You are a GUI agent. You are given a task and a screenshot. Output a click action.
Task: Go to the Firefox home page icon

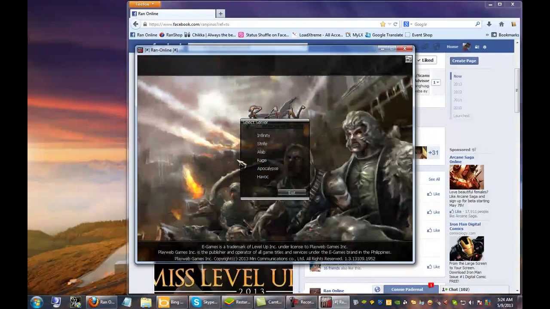501,24
